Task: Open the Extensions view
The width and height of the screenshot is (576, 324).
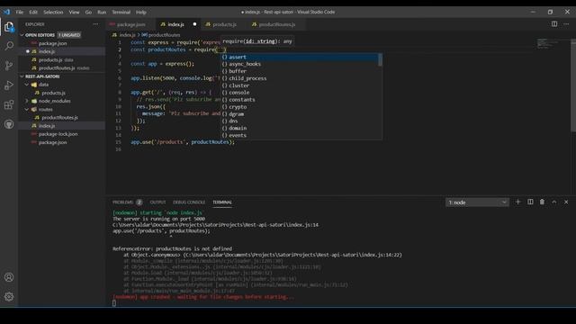Action: tap(9, 104)
